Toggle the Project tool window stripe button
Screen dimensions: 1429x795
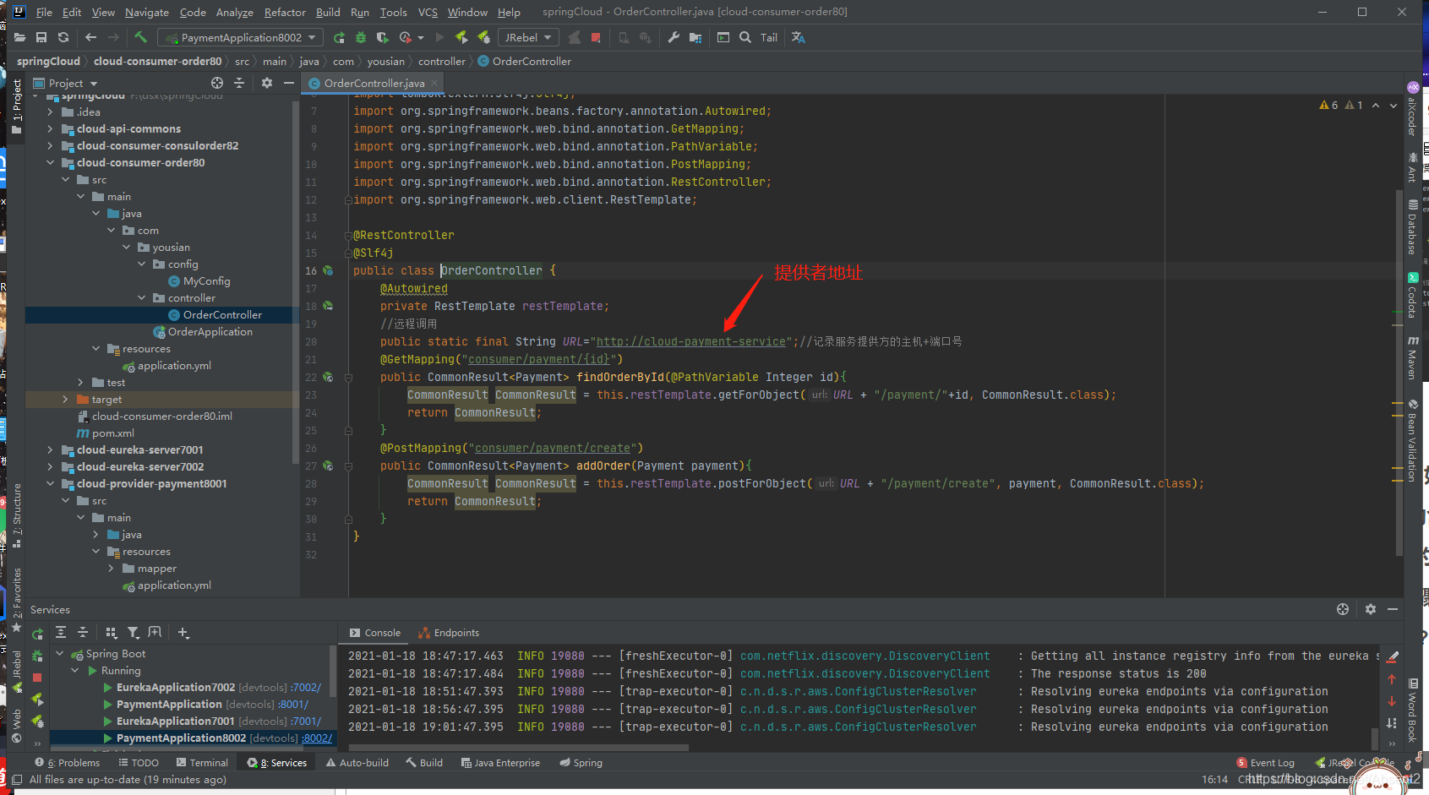click(x=17, y=106)
